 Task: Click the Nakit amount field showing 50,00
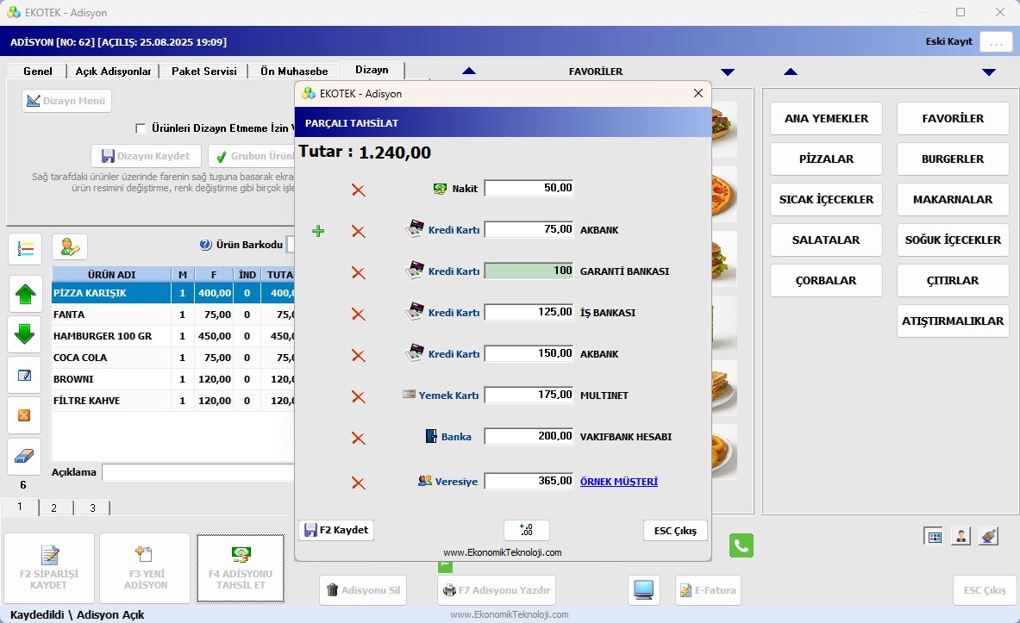tap(529, 188)
